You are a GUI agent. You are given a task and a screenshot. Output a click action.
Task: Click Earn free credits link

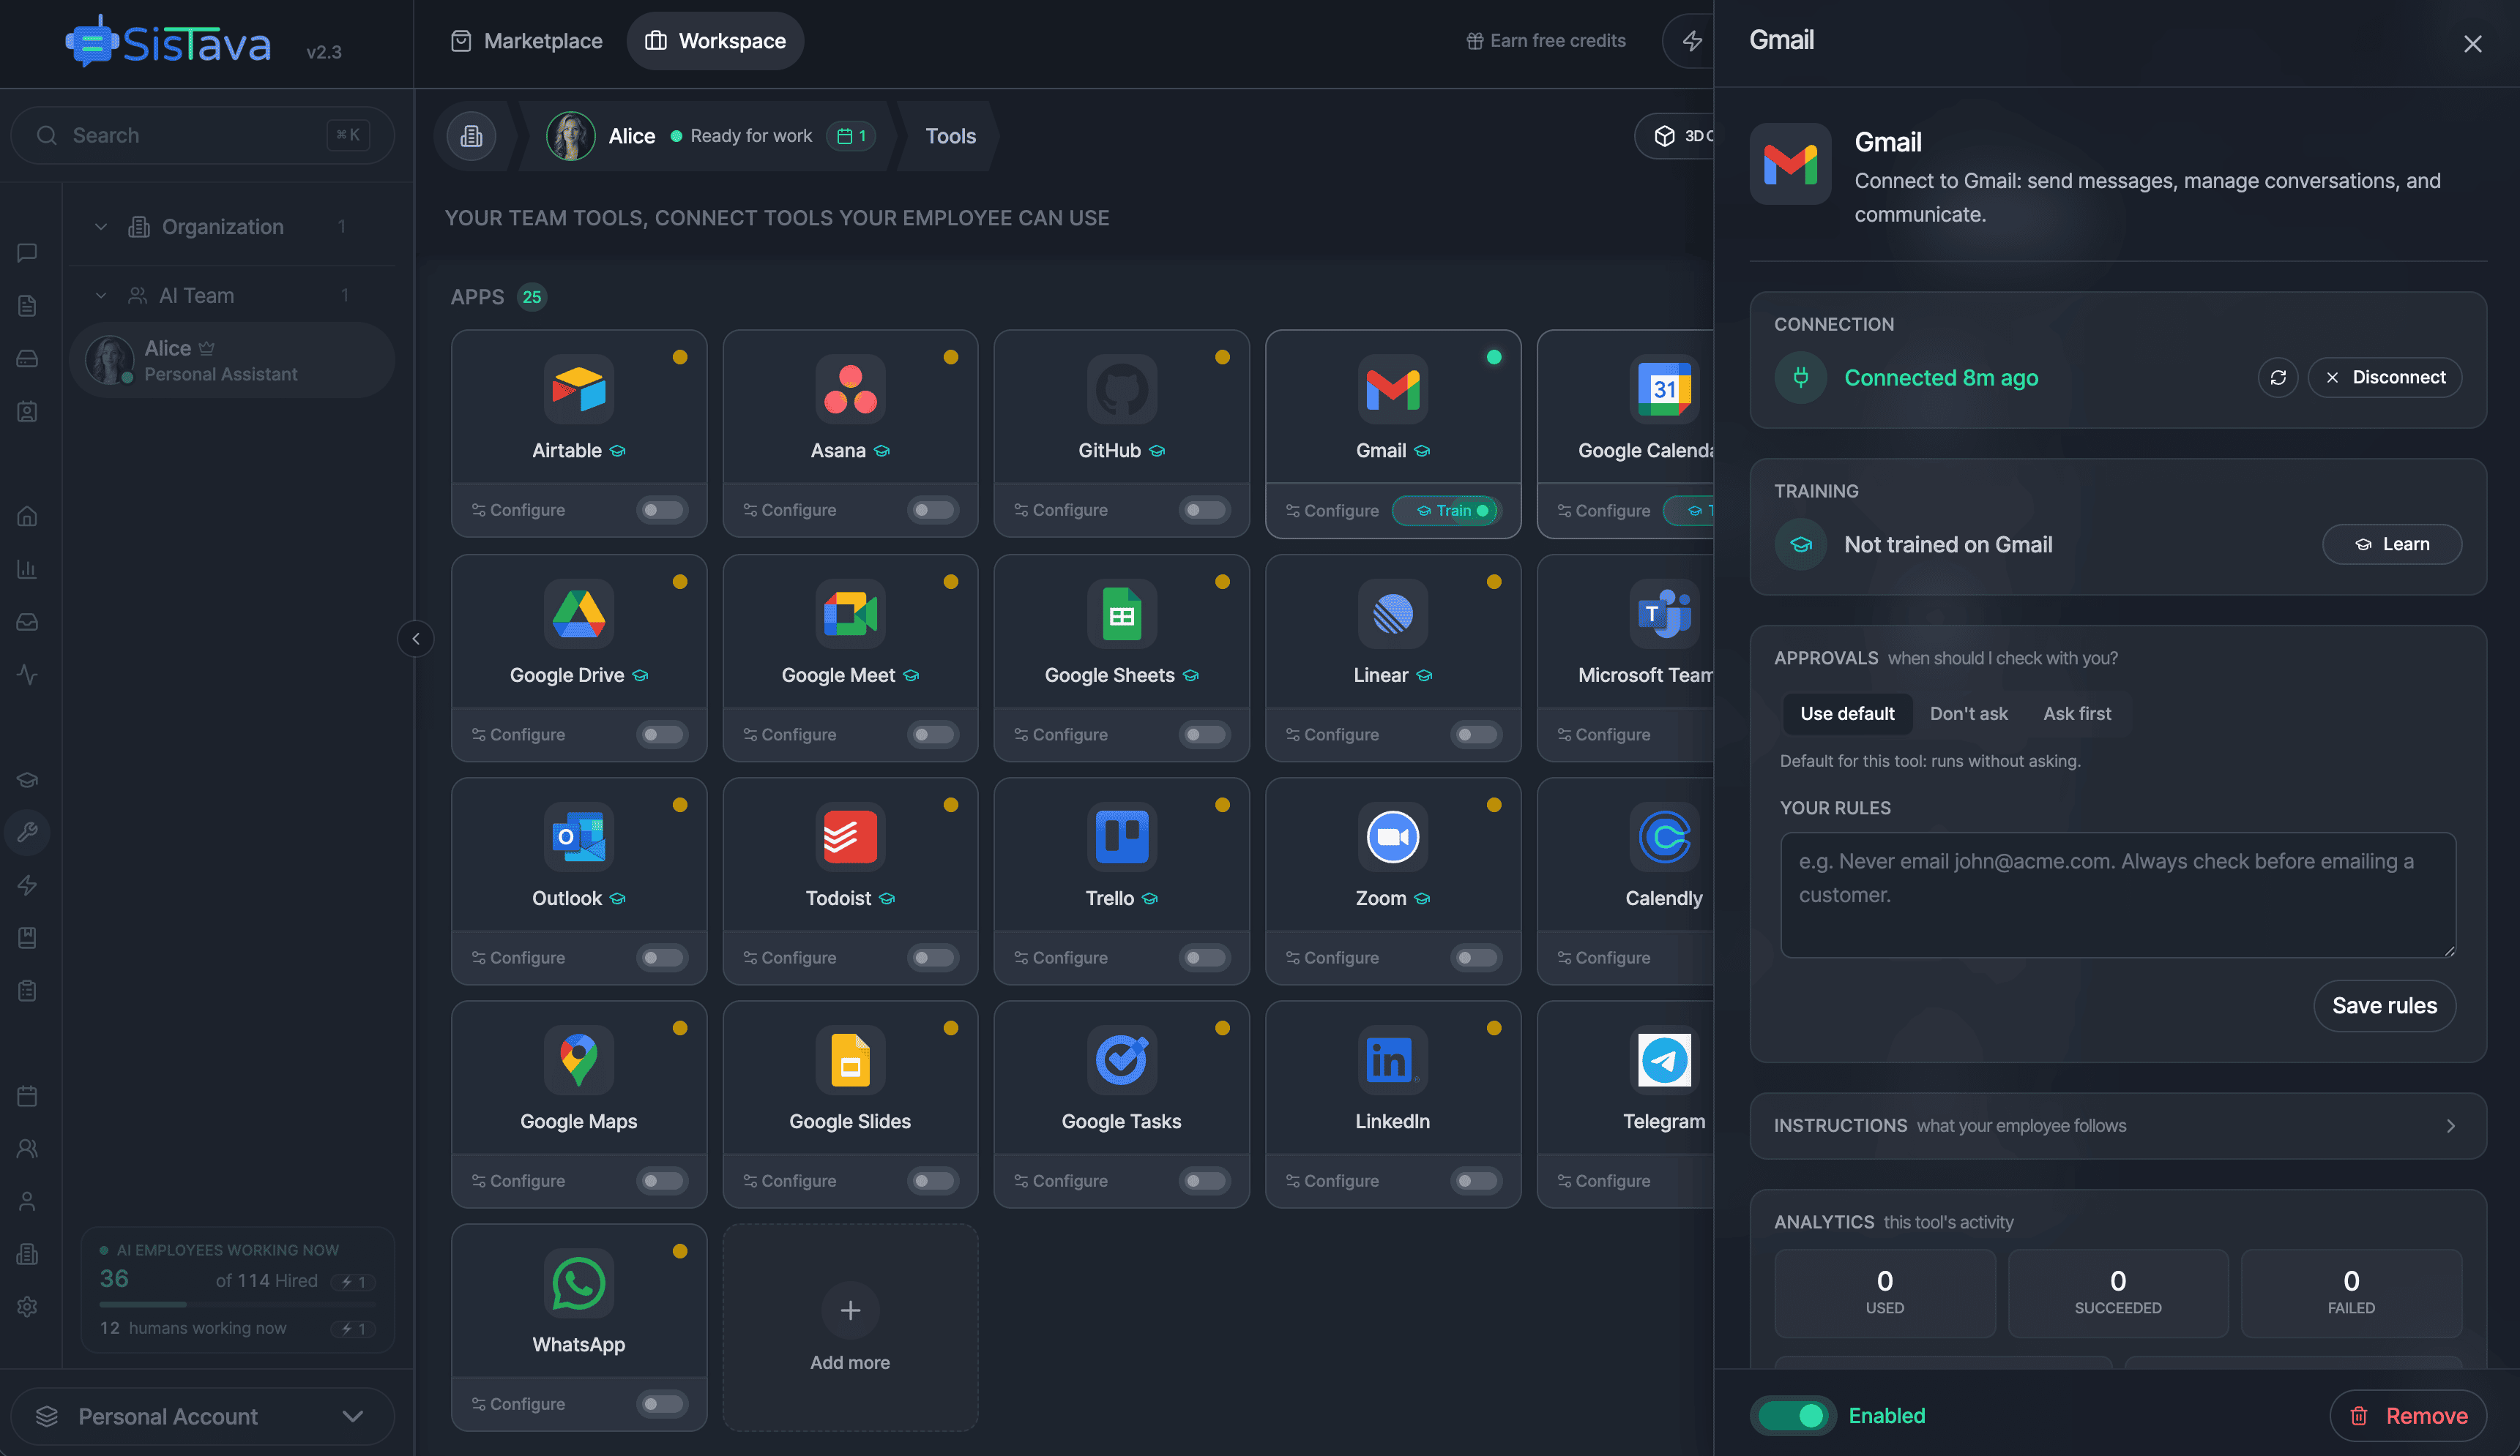(1546, 41)
